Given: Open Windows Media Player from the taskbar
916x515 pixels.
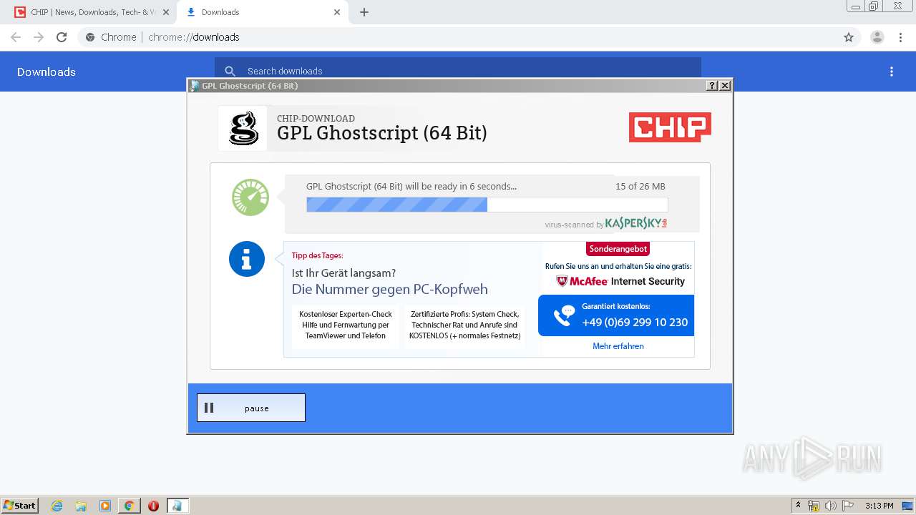Looking at the screenshot, I should pos(105,506).
